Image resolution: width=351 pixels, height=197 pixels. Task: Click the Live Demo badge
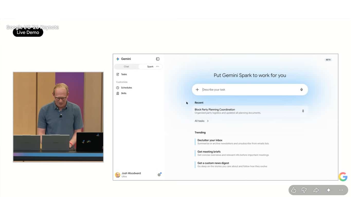[x=28, y=32]
